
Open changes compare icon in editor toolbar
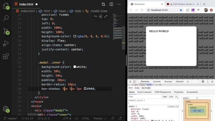[x=103, y=4]
